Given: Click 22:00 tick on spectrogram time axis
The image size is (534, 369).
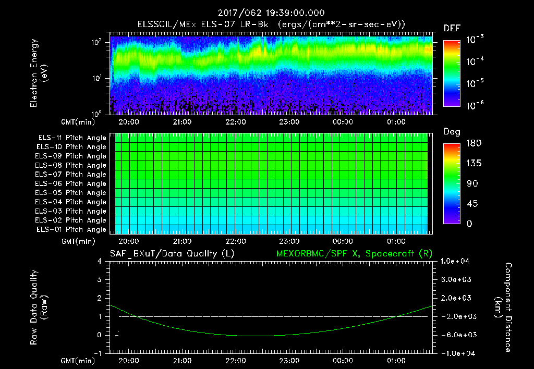Looking at the screenshot, I should [x=236, y=122].
